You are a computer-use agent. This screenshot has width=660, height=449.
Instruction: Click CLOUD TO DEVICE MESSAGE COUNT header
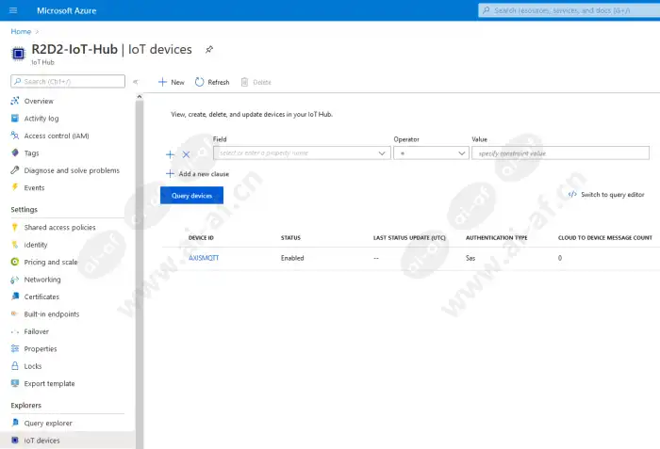tap(605, 237)
